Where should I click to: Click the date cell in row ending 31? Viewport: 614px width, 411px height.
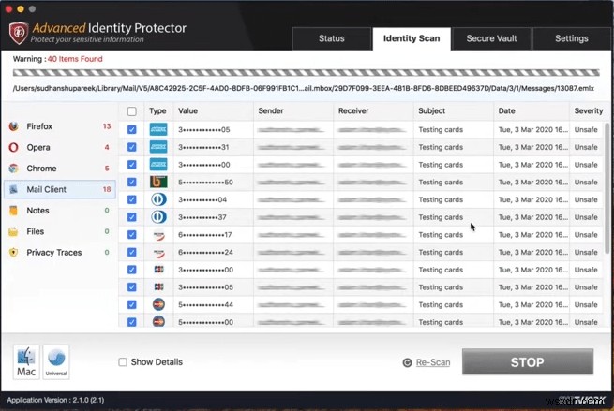coord(532,147)
